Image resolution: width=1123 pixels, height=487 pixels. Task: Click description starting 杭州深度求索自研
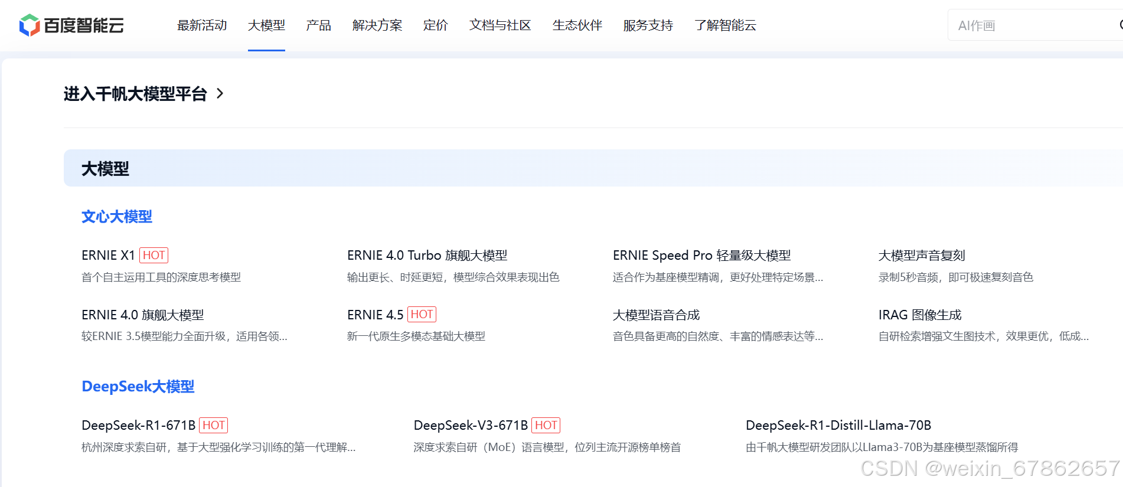[x=218, y=447]
